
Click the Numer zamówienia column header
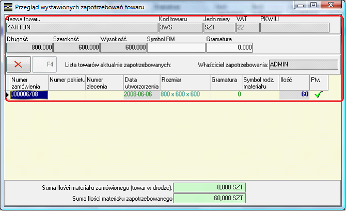(x=29, y=83)
